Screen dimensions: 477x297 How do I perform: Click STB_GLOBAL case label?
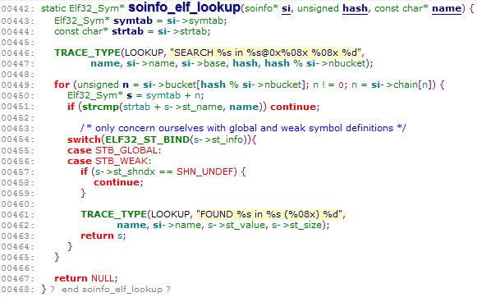click(x=126, y=150)
